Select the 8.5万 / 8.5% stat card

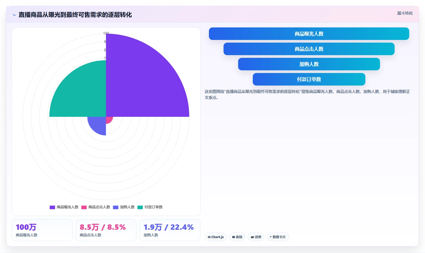[106, 230]
